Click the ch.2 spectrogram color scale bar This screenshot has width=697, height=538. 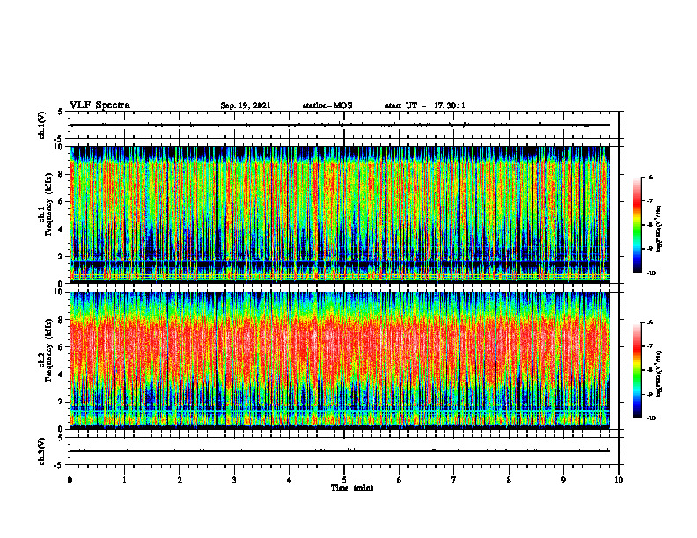tap(636, 370)
